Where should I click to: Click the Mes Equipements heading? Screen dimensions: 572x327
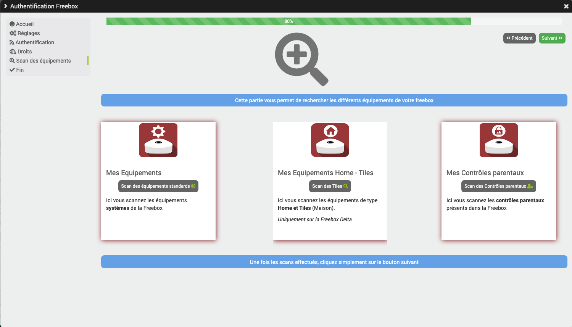tap(134, 173)
